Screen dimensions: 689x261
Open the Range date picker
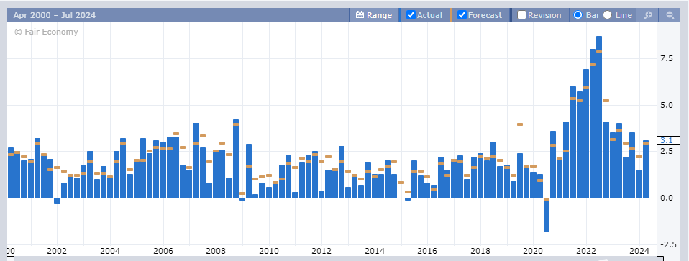point(374,15)
